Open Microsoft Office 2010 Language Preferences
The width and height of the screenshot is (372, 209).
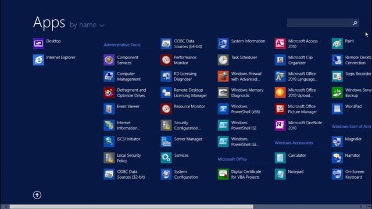point(296,76)
